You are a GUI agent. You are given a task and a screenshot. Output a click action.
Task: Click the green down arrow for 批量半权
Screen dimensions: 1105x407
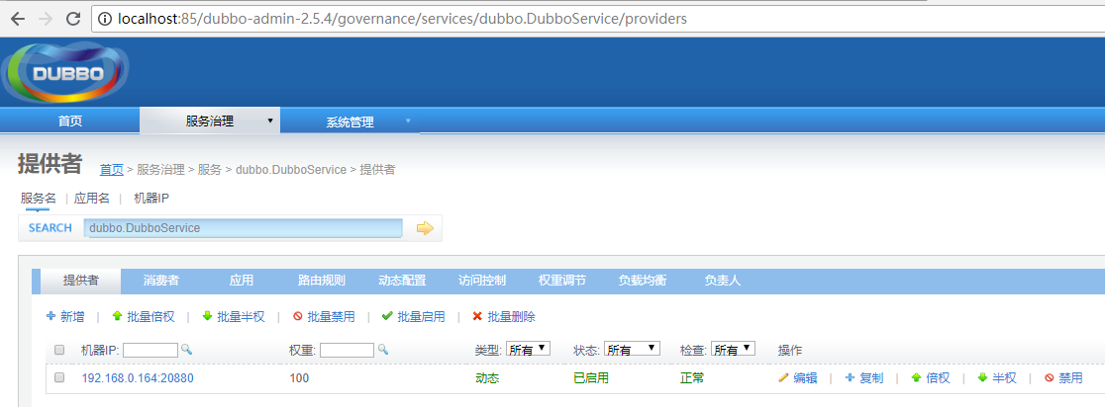207,316
